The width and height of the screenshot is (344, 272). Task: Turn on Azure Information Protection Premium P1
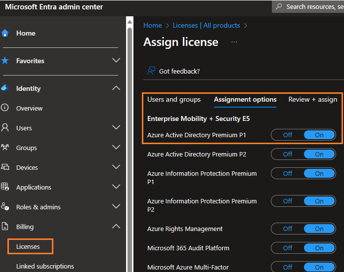(x=319, y=174)
